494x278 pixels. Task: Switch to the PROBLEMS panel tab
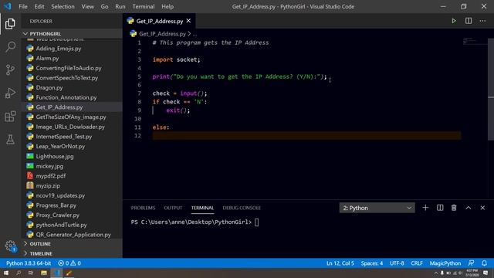point(143,208)
